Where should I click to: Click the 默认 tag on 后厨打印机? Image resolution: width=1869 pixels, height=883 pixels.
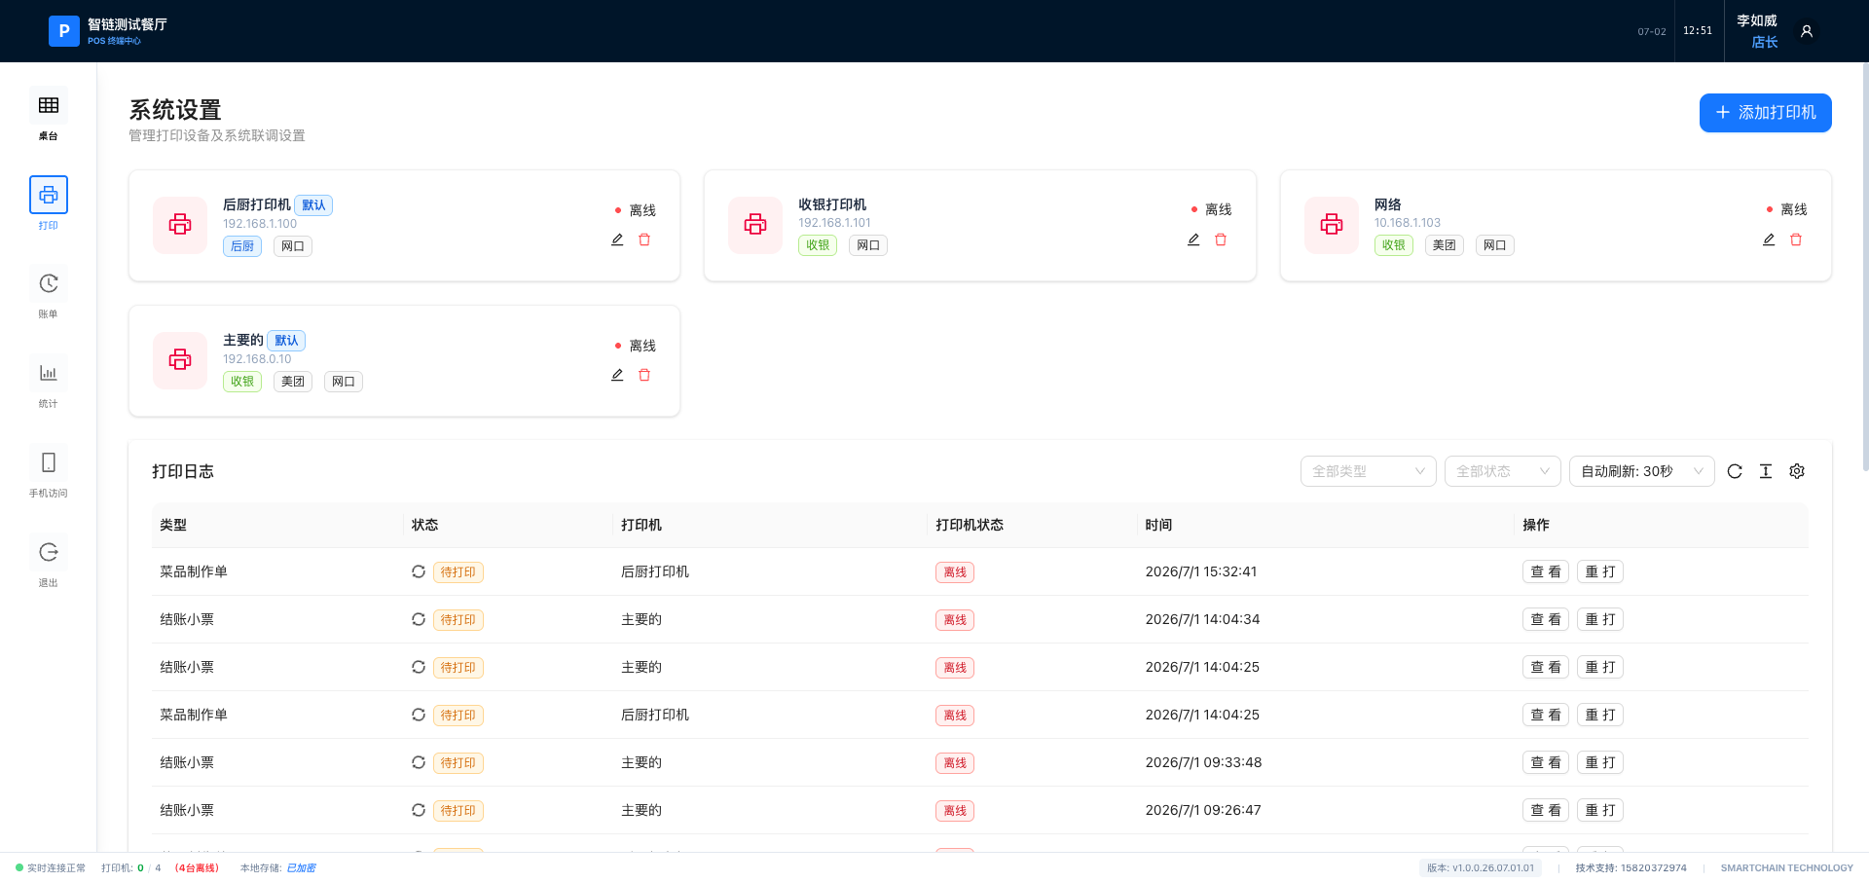coord(313,205)
